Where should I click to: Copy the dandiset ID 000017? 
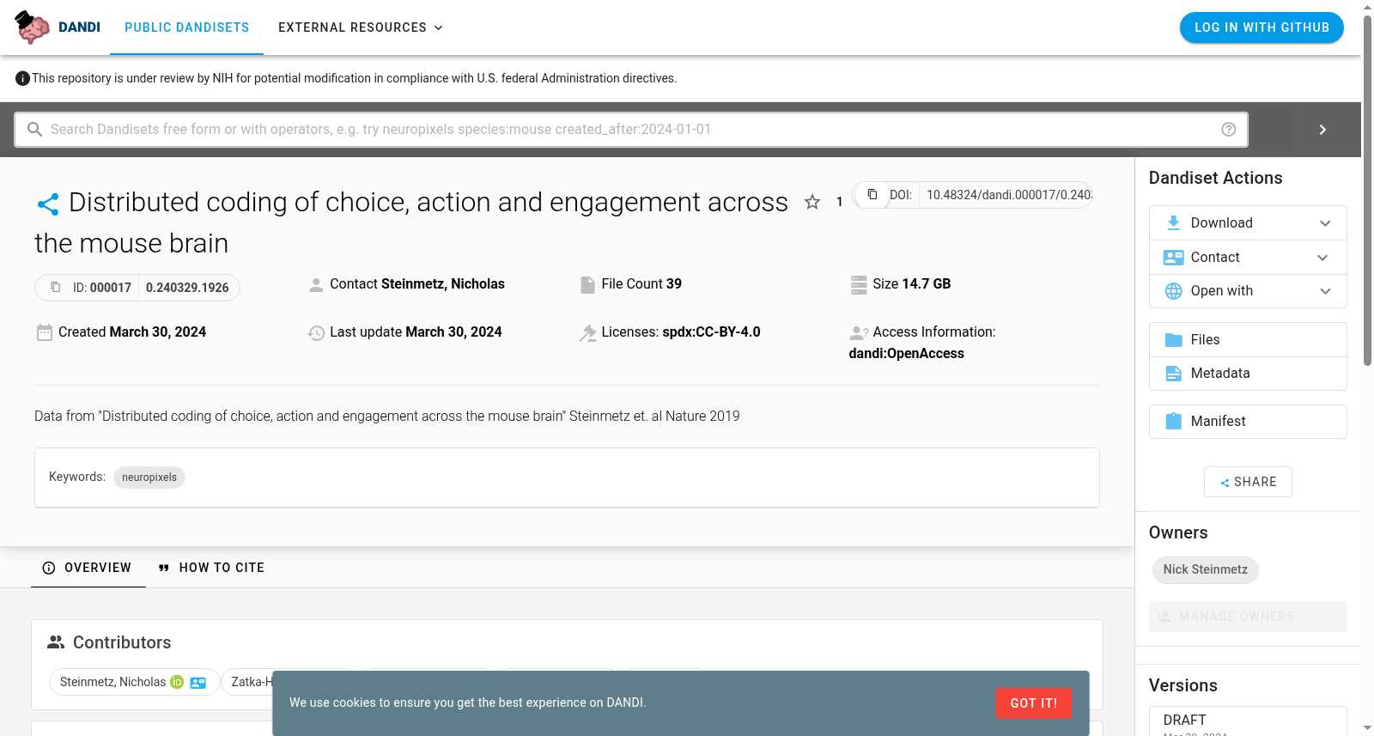(x=56, y=287)
